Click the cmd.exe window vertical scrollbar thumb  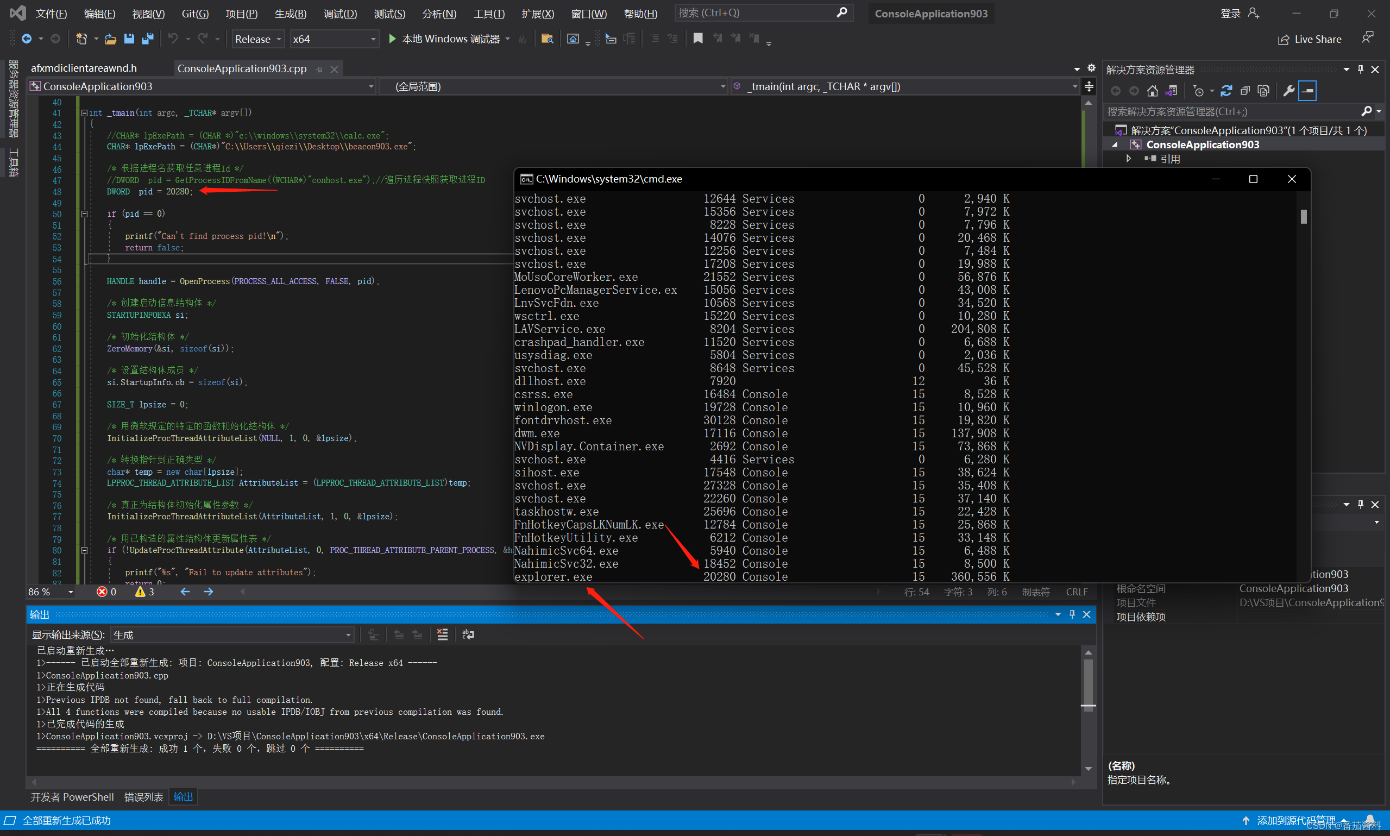tap(1303, 216)
